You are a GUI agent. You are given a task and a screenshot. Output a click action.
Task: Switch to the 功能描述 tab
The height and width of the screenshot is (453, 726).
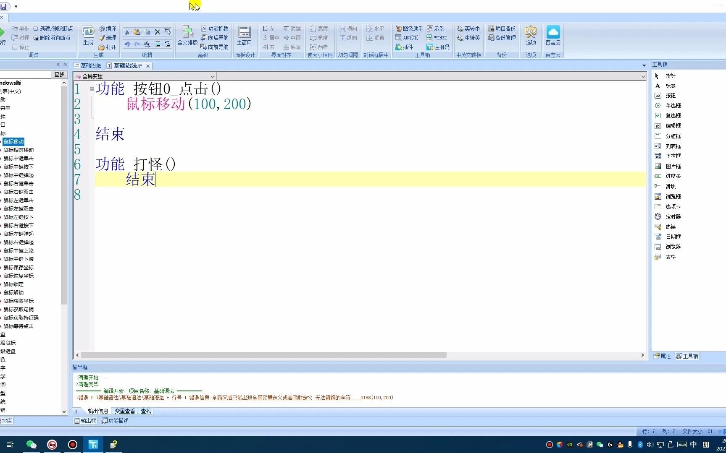click(115, 421)
